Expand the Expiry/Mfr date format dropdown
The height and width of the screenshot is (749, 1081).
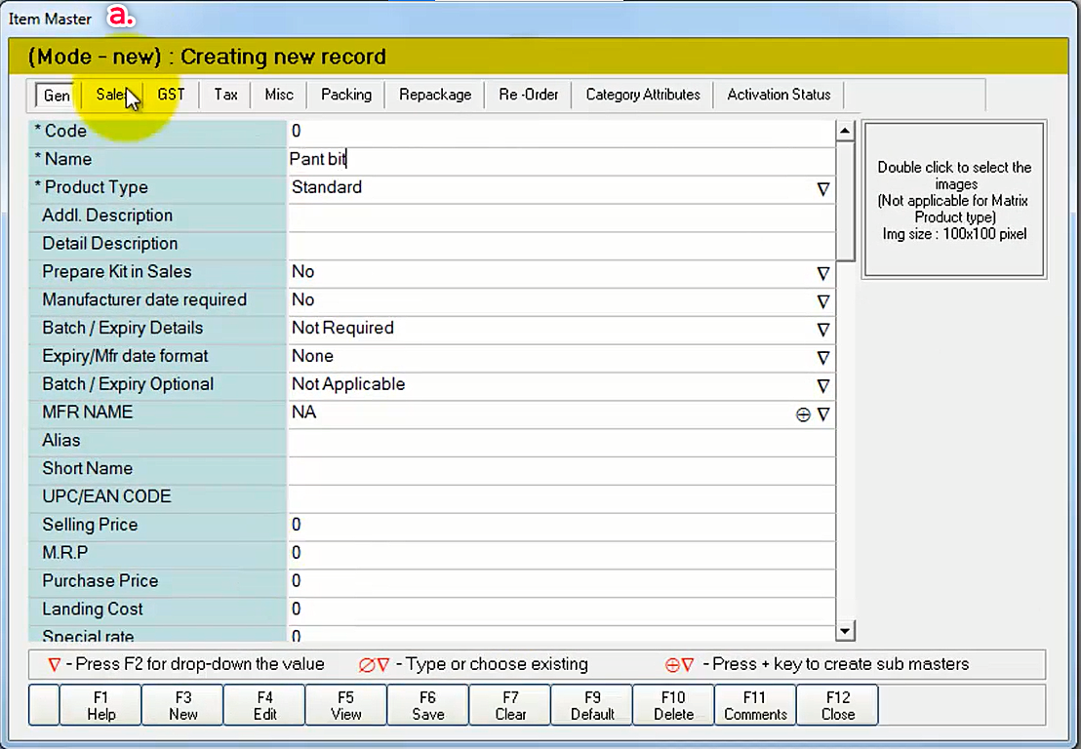(x=823, y=358)
